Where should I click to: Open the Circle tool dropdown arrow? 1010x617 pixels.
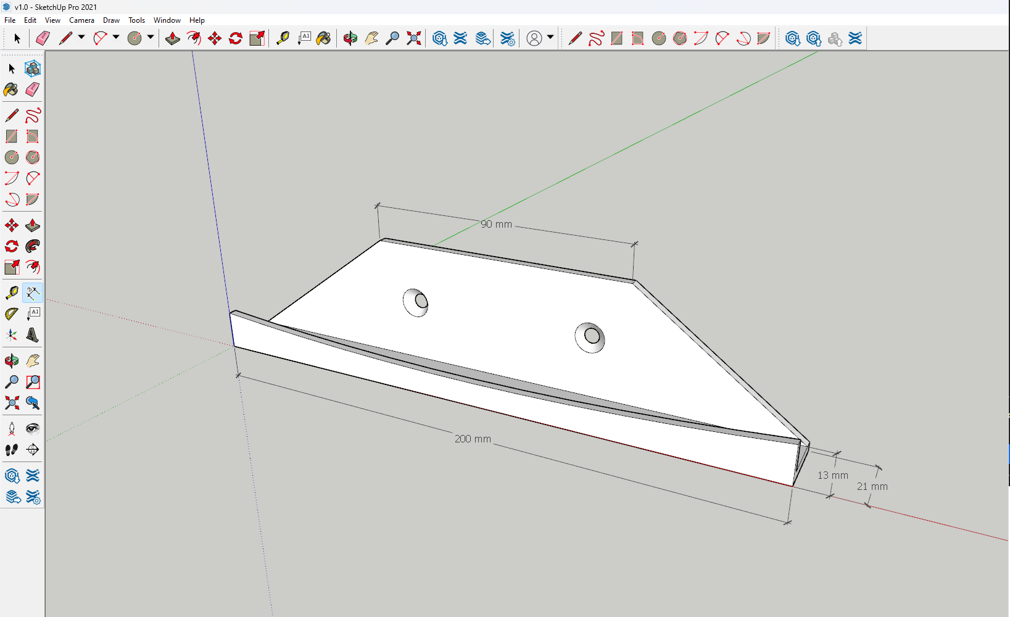point(151,38)
